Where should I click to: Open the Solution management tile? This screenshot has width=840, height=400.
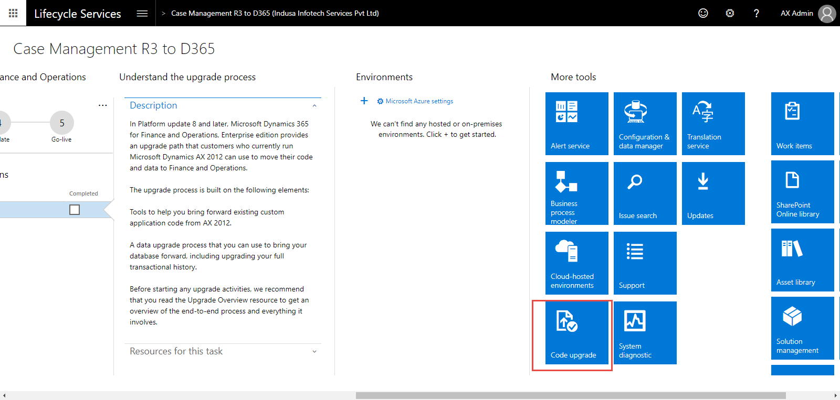pyautogui.click(x=803, y=328)
